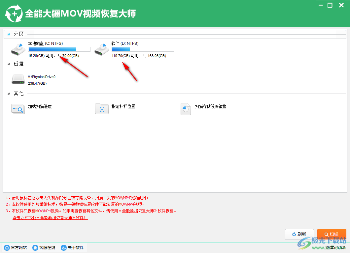Click the 其他 section header text

[x=18, y=93]
